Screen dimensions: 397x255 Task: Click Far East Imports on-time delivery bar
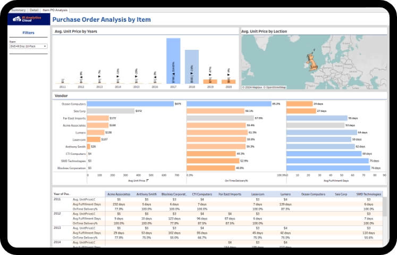(x=220, y=118)
